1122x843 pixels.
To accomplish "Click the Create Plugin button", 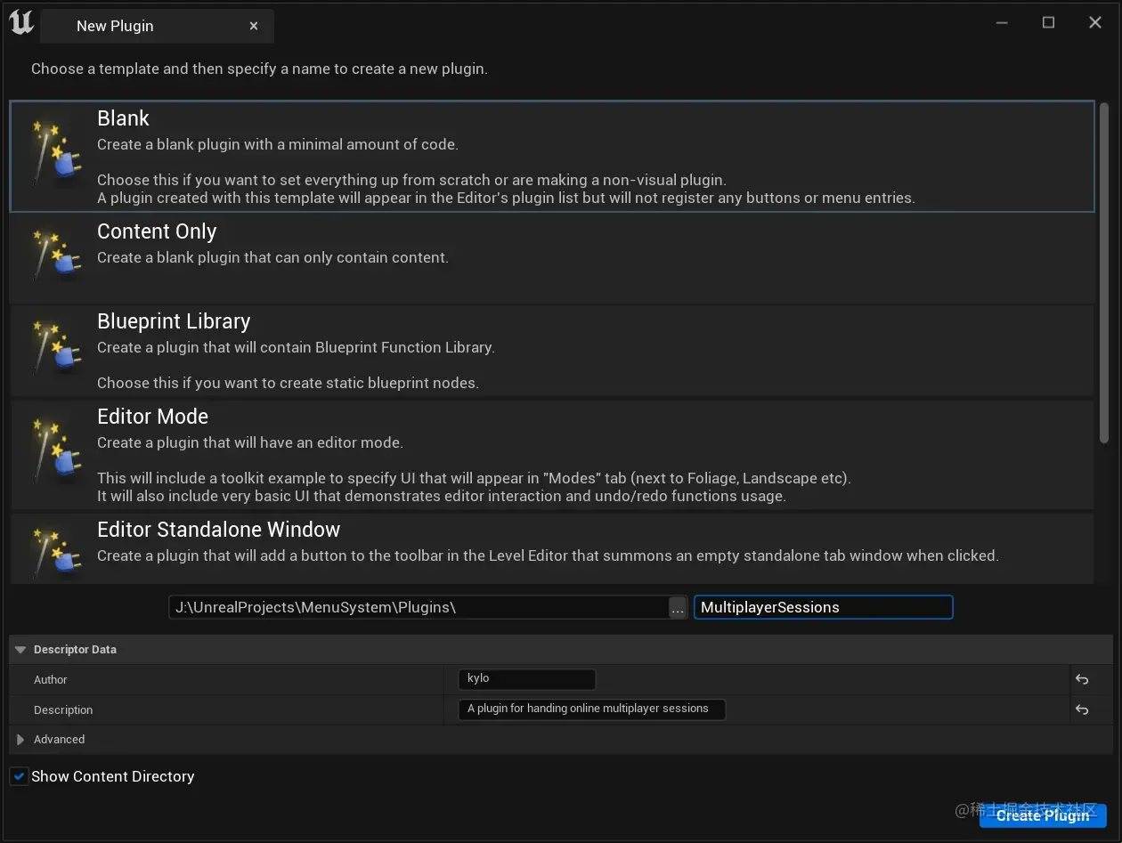I will (1043, 815).
